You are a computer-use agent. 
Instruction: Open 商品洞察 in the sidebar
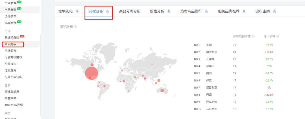tap(10, 44)
